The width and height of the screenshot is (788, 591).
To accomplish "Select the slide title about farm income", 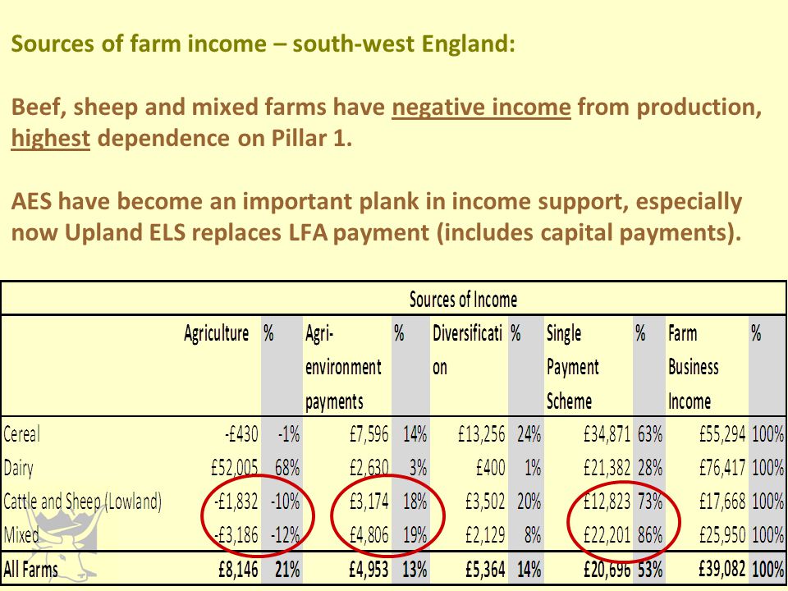I will pyautogui.click(x=263, y=44).
